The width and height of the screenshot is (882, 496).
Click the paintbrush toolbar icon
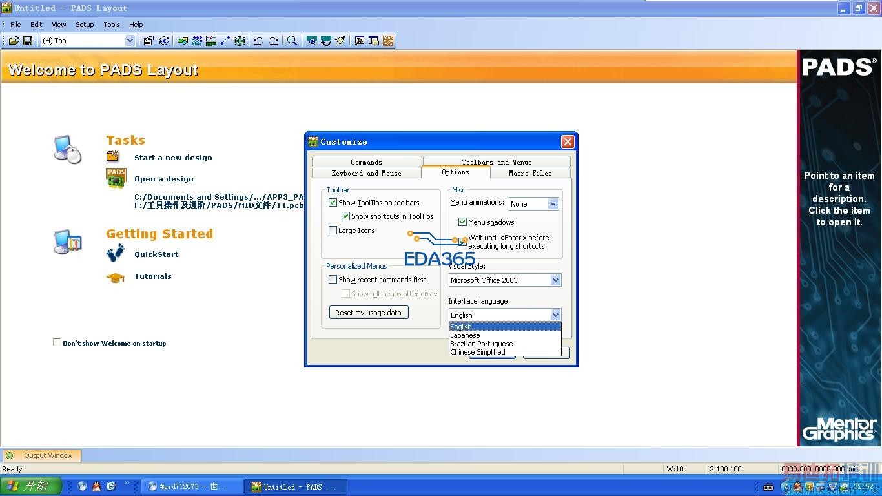(x=340, y=41)
